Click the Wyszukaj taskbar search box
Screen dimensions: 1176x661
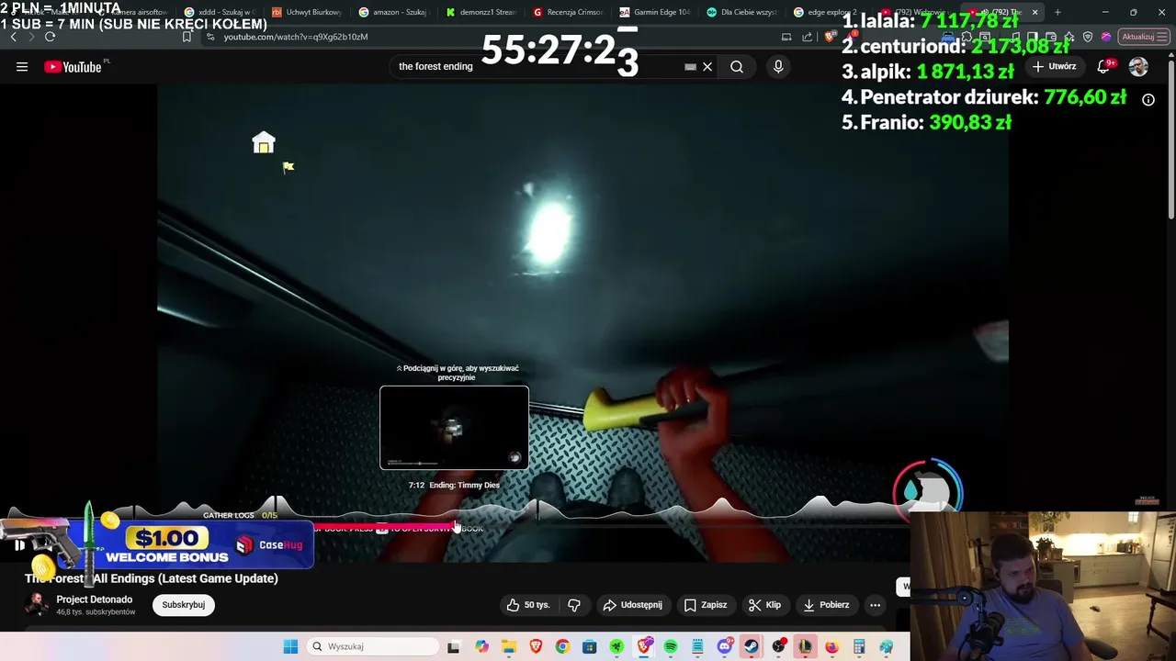[x=372, y=646]
